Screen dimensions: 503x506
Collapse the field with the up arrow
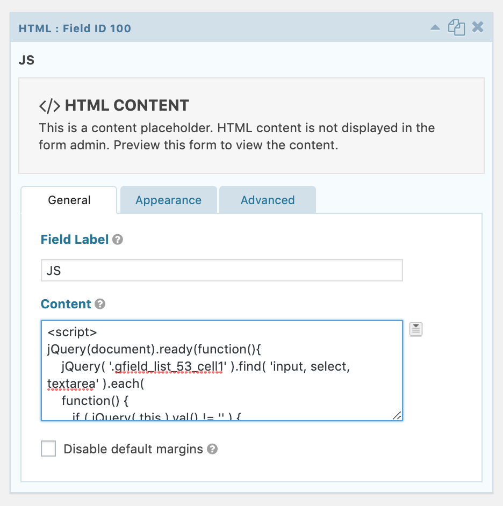[x=435, y=28]
